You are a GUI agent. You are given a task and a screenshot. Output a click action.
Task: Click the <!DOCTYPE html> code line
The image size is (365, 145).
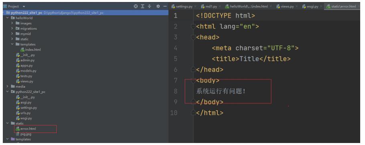click(x=225, y=16)
